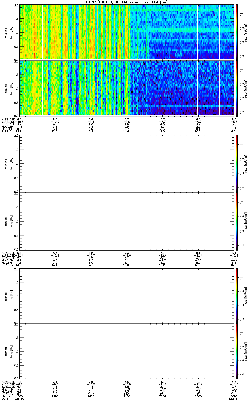The image size is (250, 401).
Task: Click the 2.0 frequency tick on THA B⊥ axis
Action: [x=16, y=6]
